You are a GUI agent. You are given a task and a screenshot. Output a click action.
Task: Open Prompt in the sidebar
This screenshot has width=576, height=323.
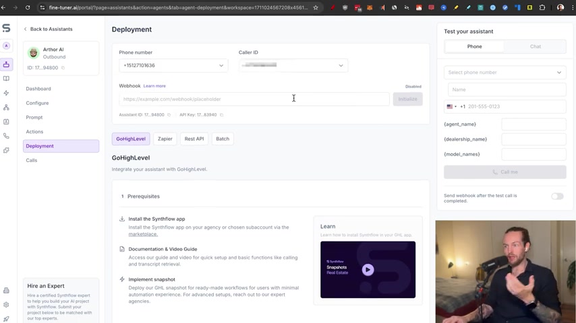(x=34, y=117)
